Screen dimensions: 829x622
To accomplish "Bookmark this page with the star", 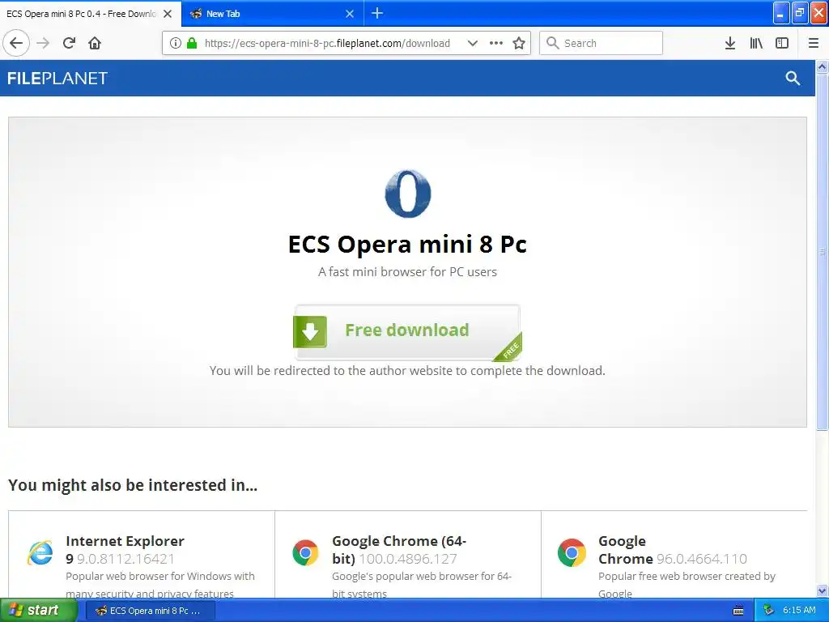I will [519, 43].
